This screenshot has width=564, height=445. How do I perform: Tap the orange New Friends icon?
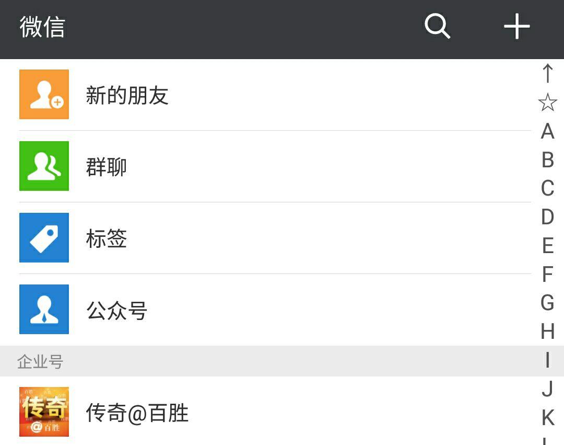pyautogui.click(x=44, y=95)
